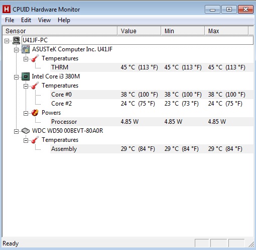Select the U41JF-PC tree item

(x=35, y=40)
